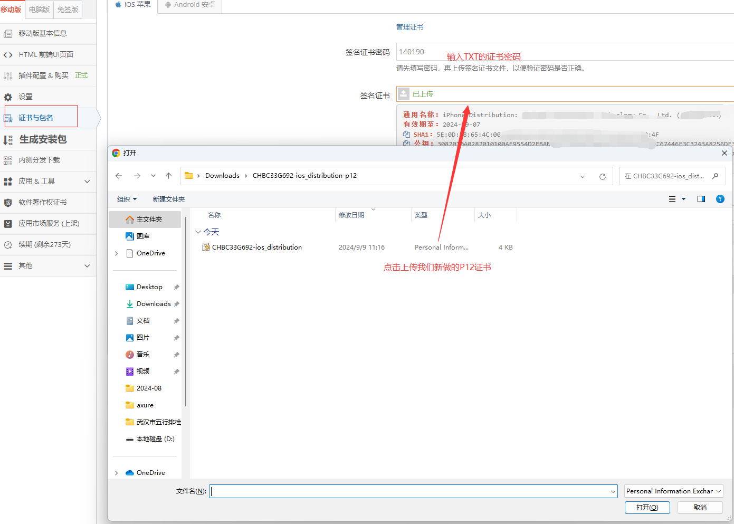Go forward in file dialog
Viewport: 734px width, 524px height.
click(x=137, y=176)
